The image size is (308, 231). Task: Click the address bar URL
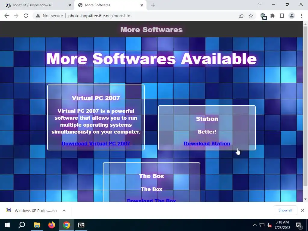coord(100,16)
